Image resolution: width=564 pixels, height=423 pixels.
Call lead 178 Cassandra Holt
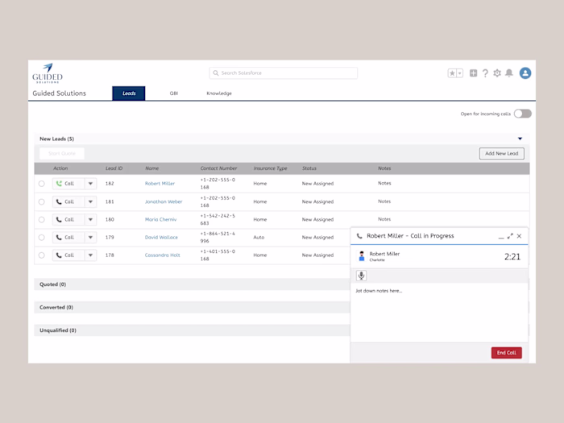68,255
